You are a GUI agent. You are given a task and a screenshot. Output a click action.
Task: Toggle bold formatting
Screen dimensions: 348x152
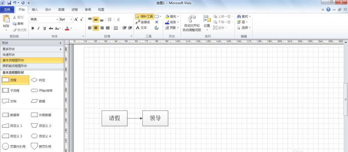click(x=33, y=28)
